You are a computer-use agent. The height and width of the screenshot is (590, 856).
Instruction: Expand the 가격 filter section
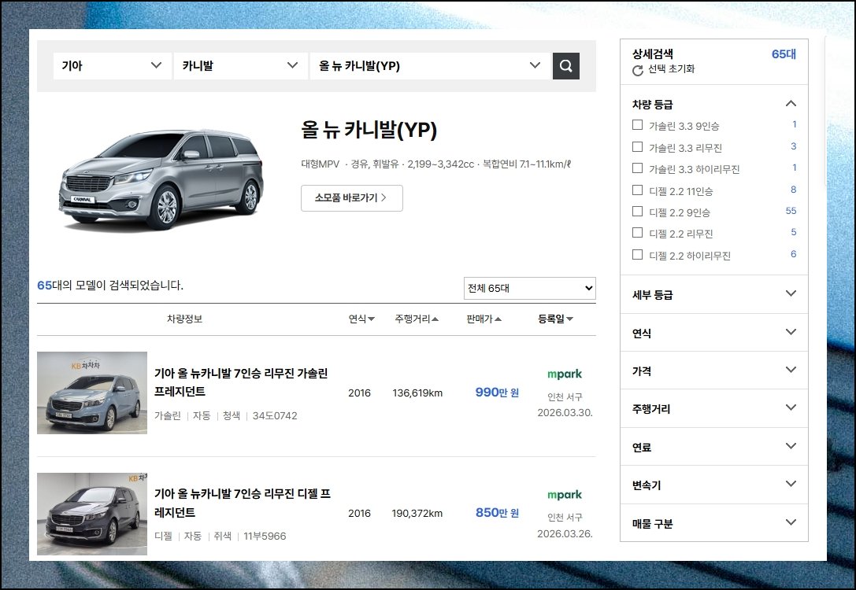pos(791,371)
